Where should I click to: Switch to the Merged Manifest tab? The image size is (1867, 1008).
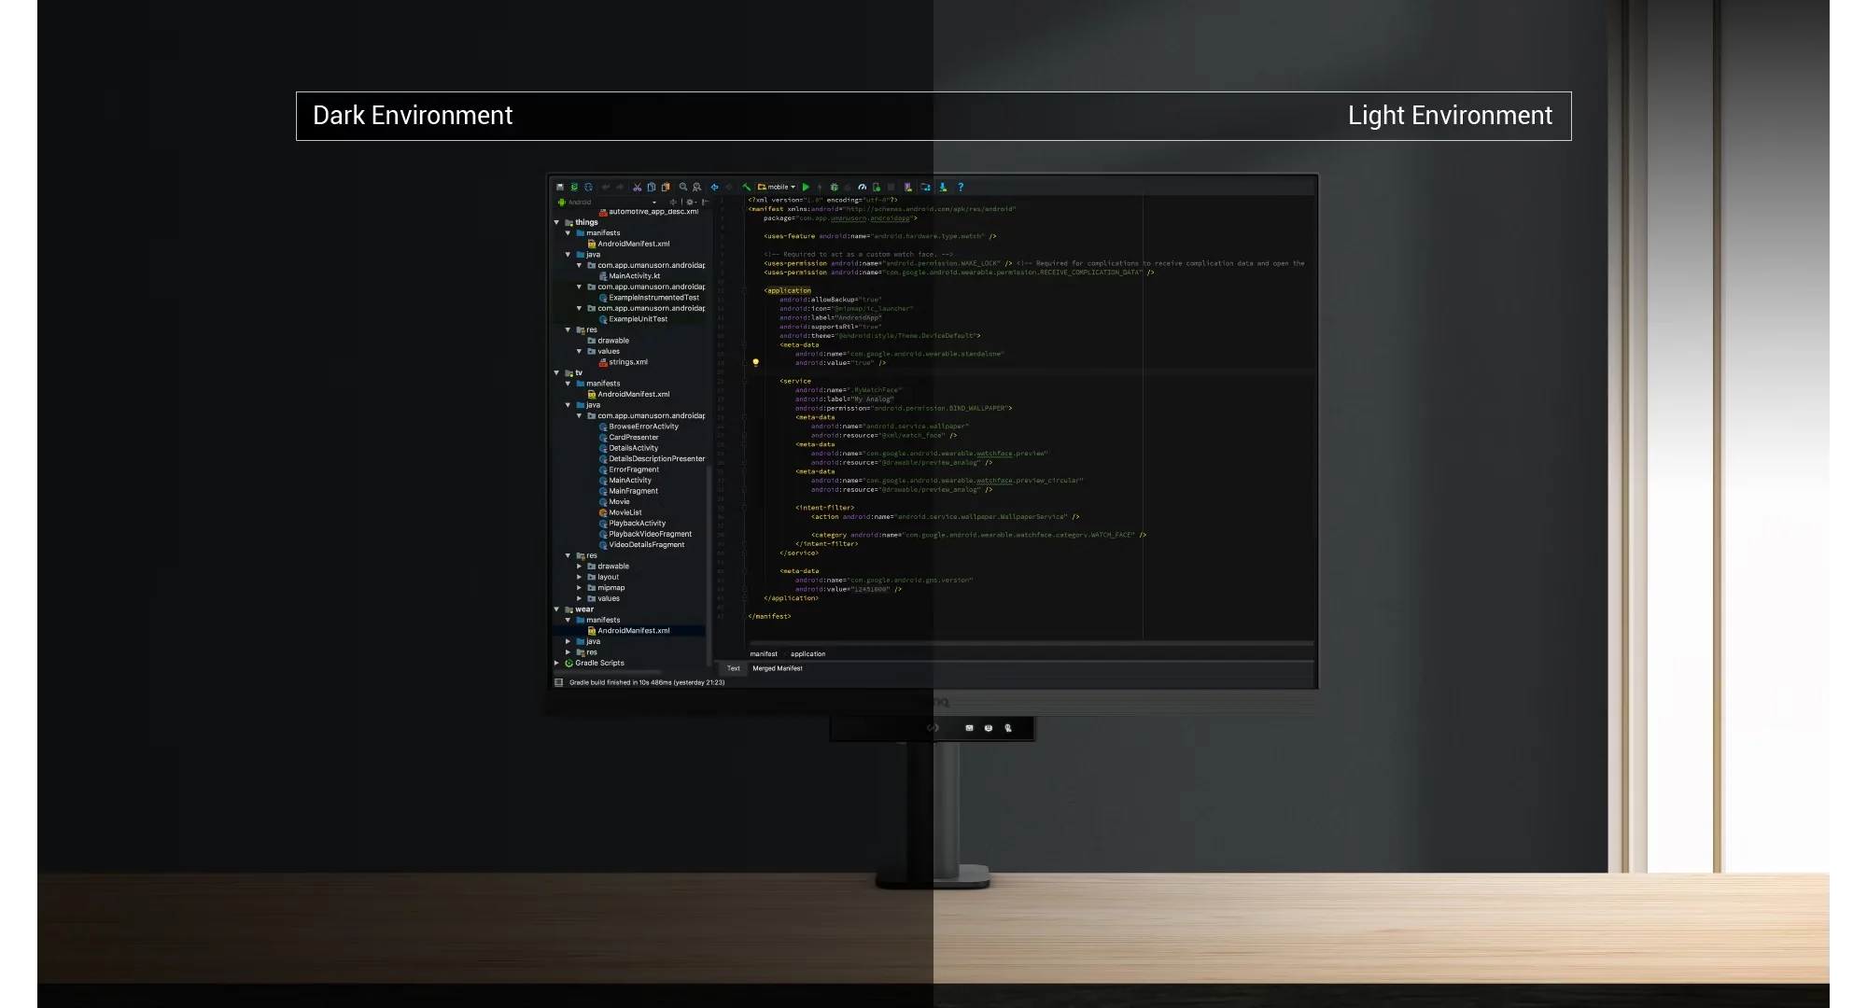click(x=778, y=668)
